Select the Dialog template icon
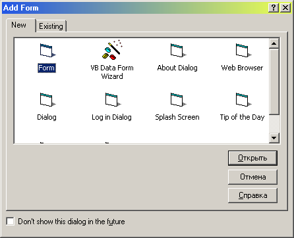 tap(47, 99)
